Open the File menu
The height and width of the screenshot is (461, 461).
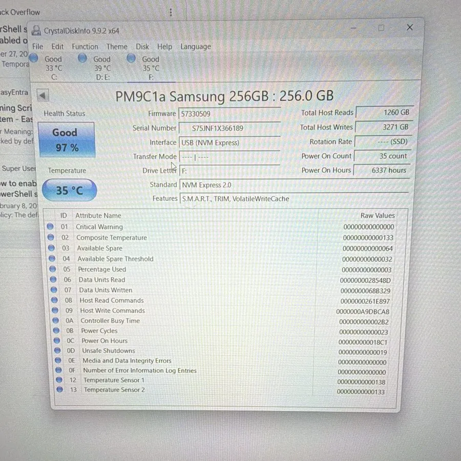pyautogui.click(x=37, y=47)
